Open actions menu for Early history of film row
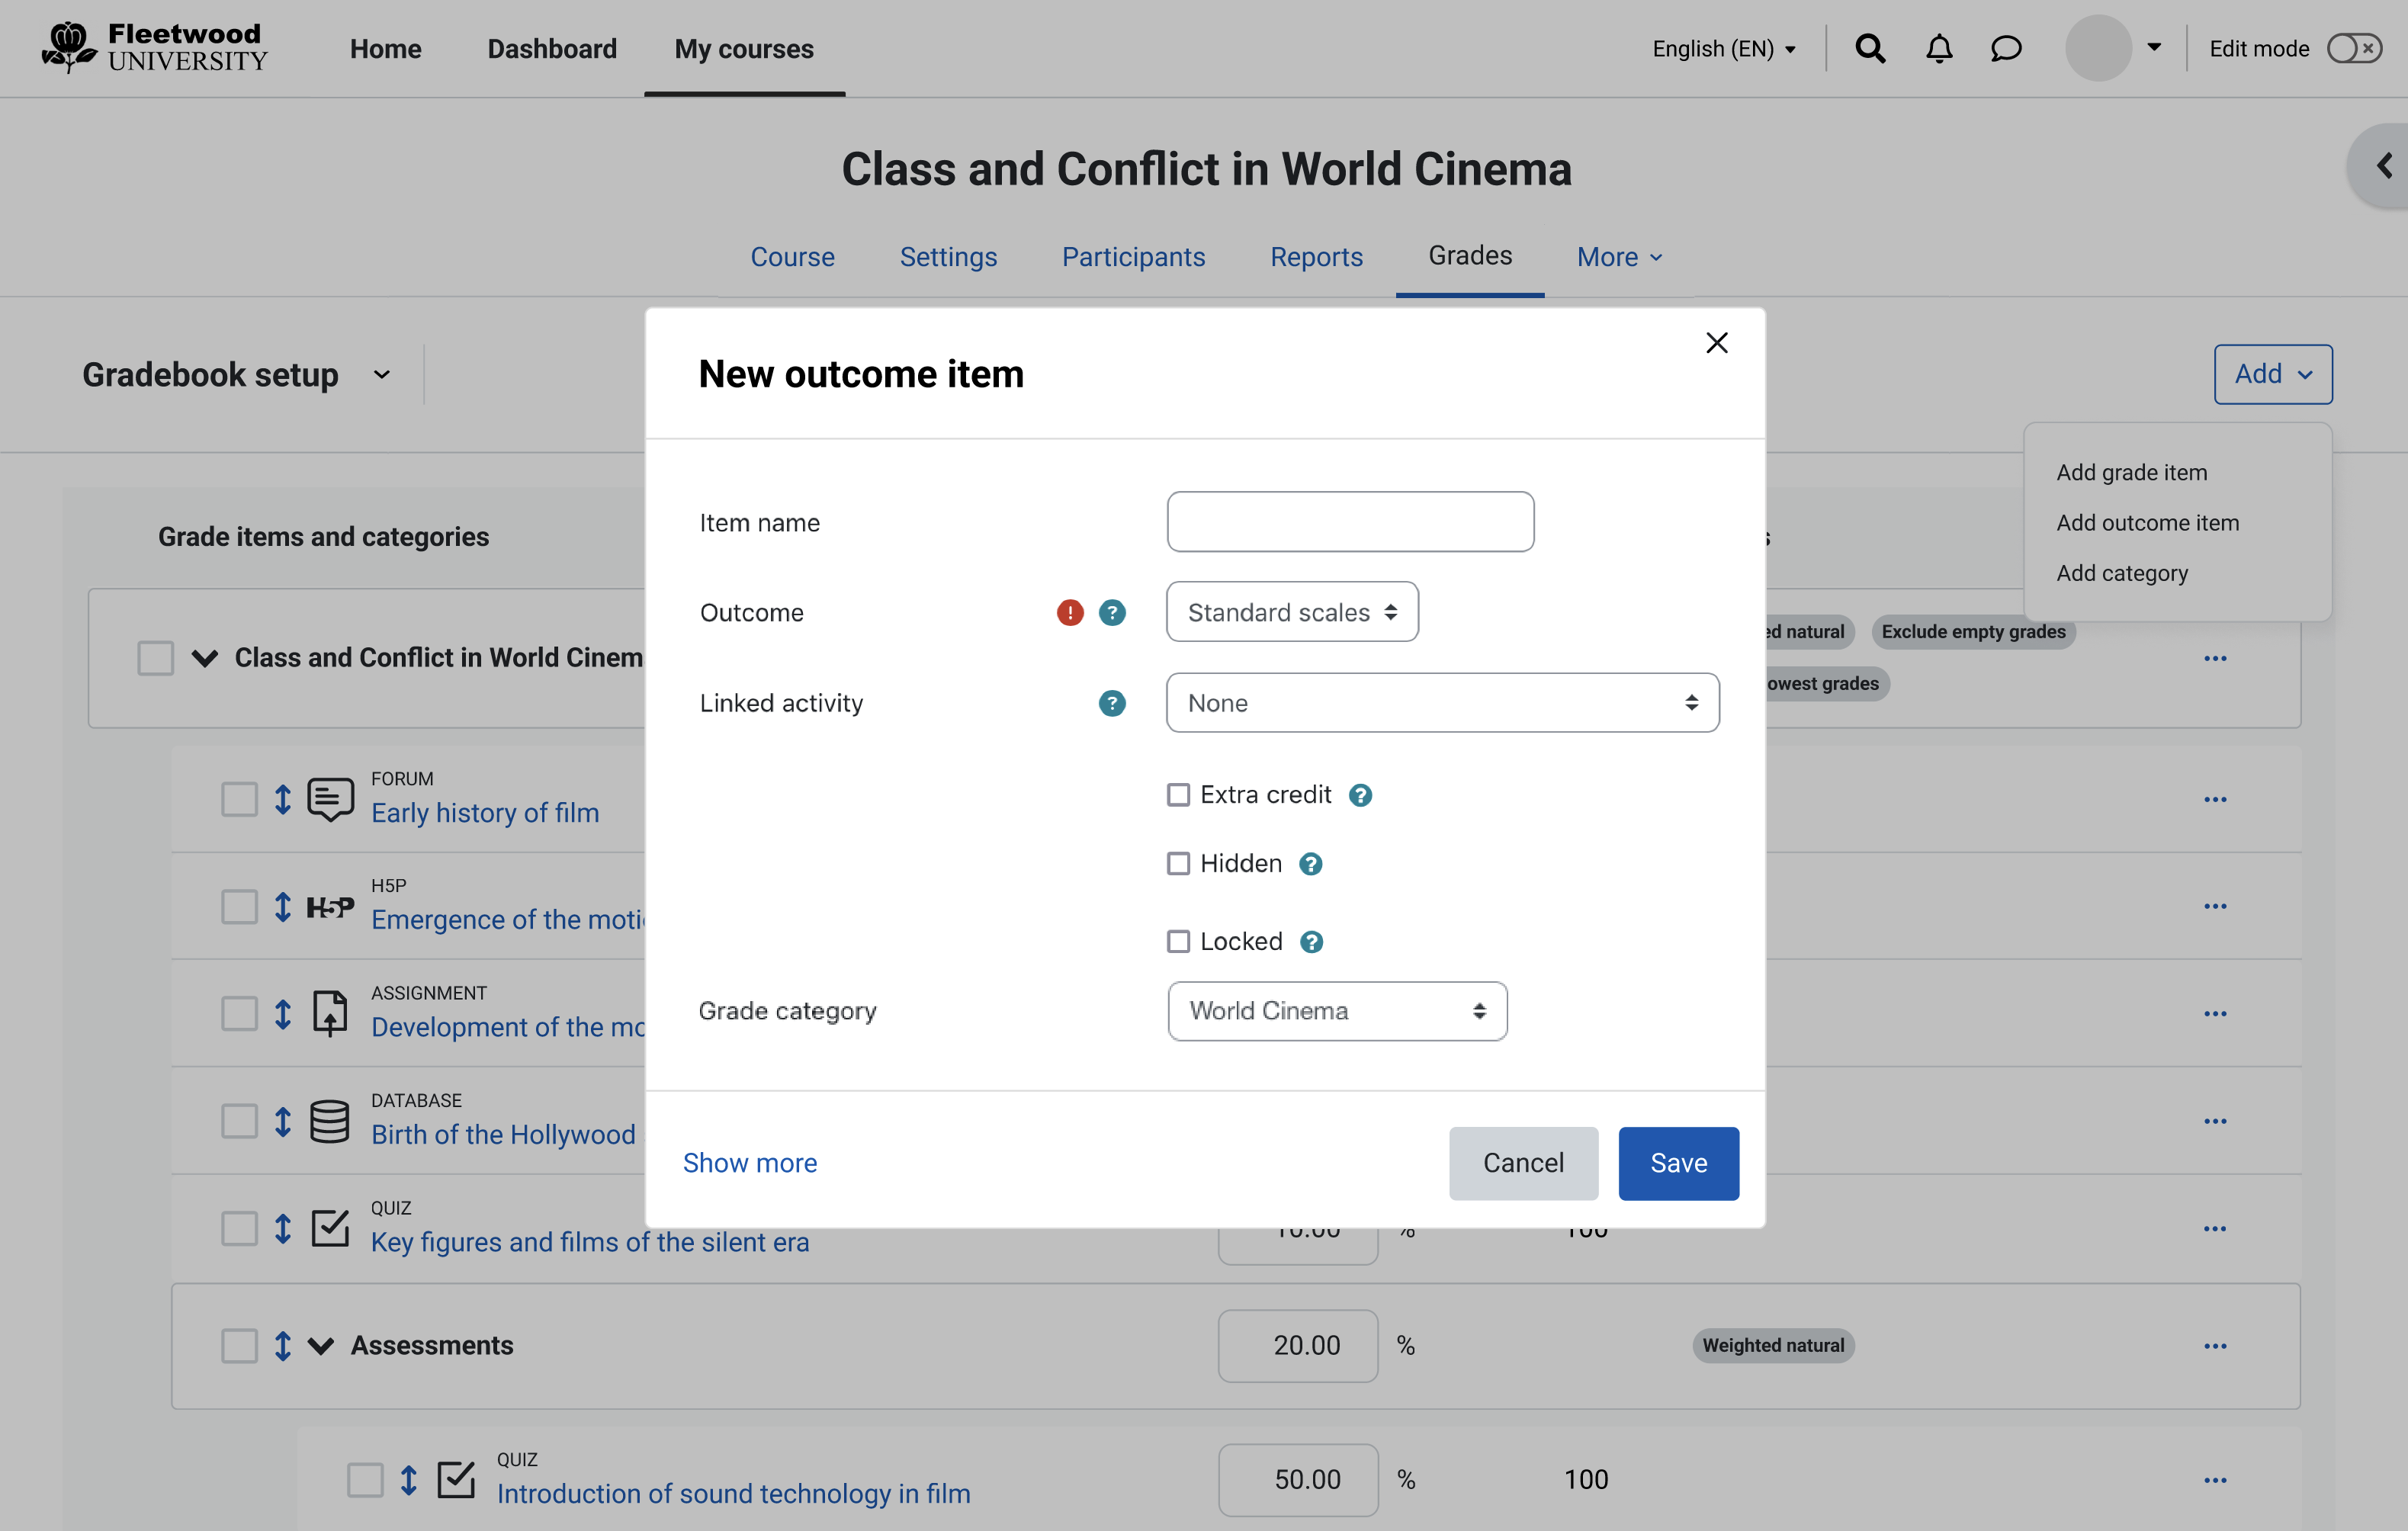Viewport: 2408px width, 1531px height. tap(2215, 799)
